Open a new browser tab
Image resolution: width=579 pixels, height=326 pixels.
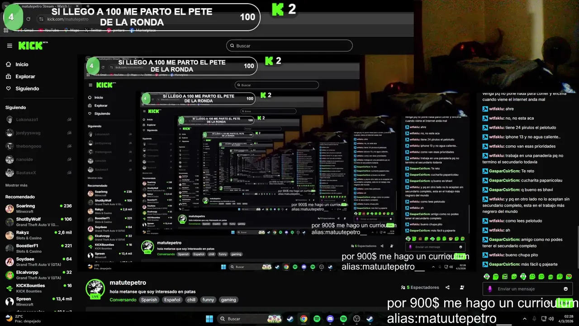tap(88, 6)
